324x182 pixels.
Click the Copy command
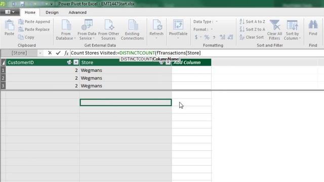[x=26, y=37]
